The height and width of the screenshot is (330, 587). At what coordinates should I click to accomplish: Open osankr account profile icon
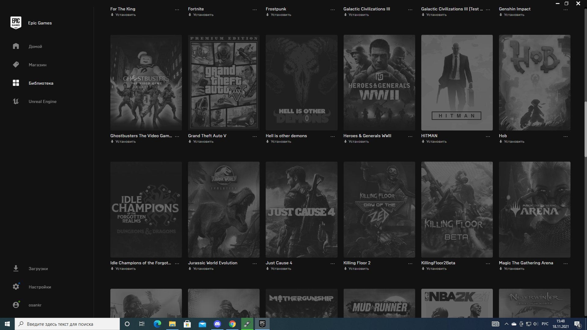16,305
